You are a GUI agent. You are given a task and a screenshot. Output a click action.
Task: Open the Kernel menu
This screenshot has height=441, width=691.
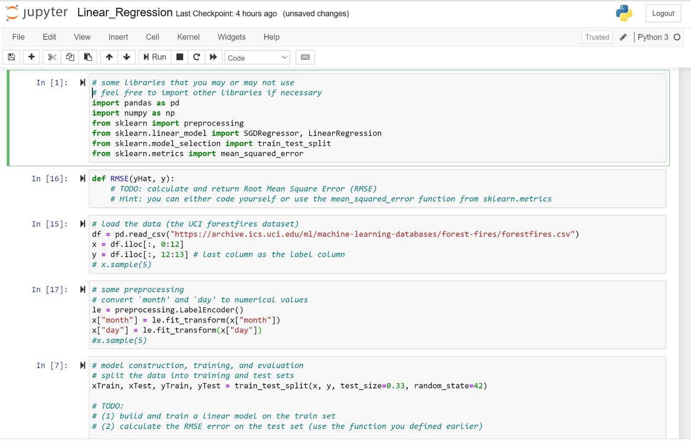[x=188, y=37]
